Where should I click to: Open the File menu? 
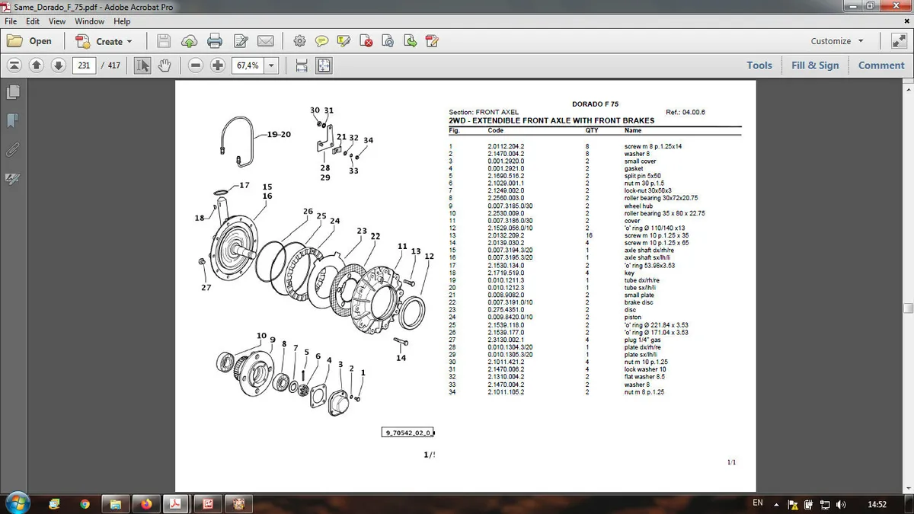point(11,21)
